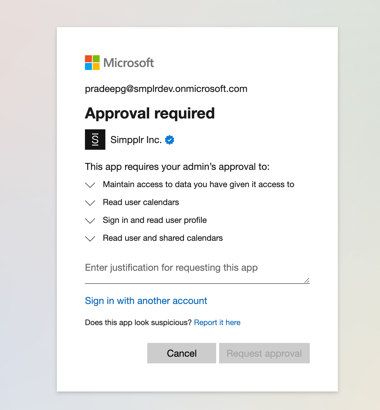The image size is (380, 410).
Task: Click the yellow square in the Microsoft logo
Action: tap(97, 67)
